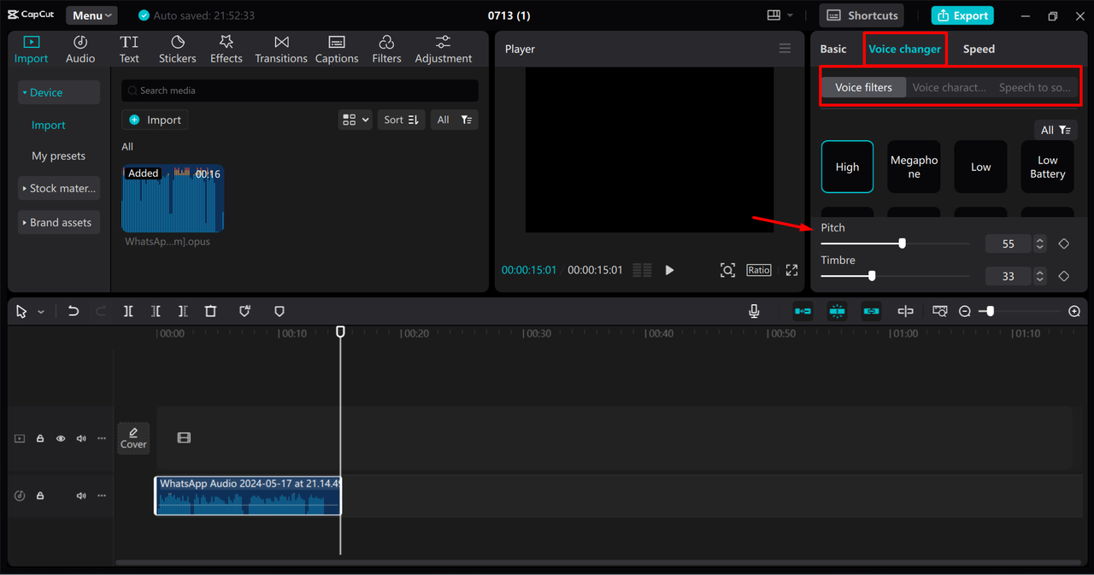Open the Filters panel

[386, 50]
